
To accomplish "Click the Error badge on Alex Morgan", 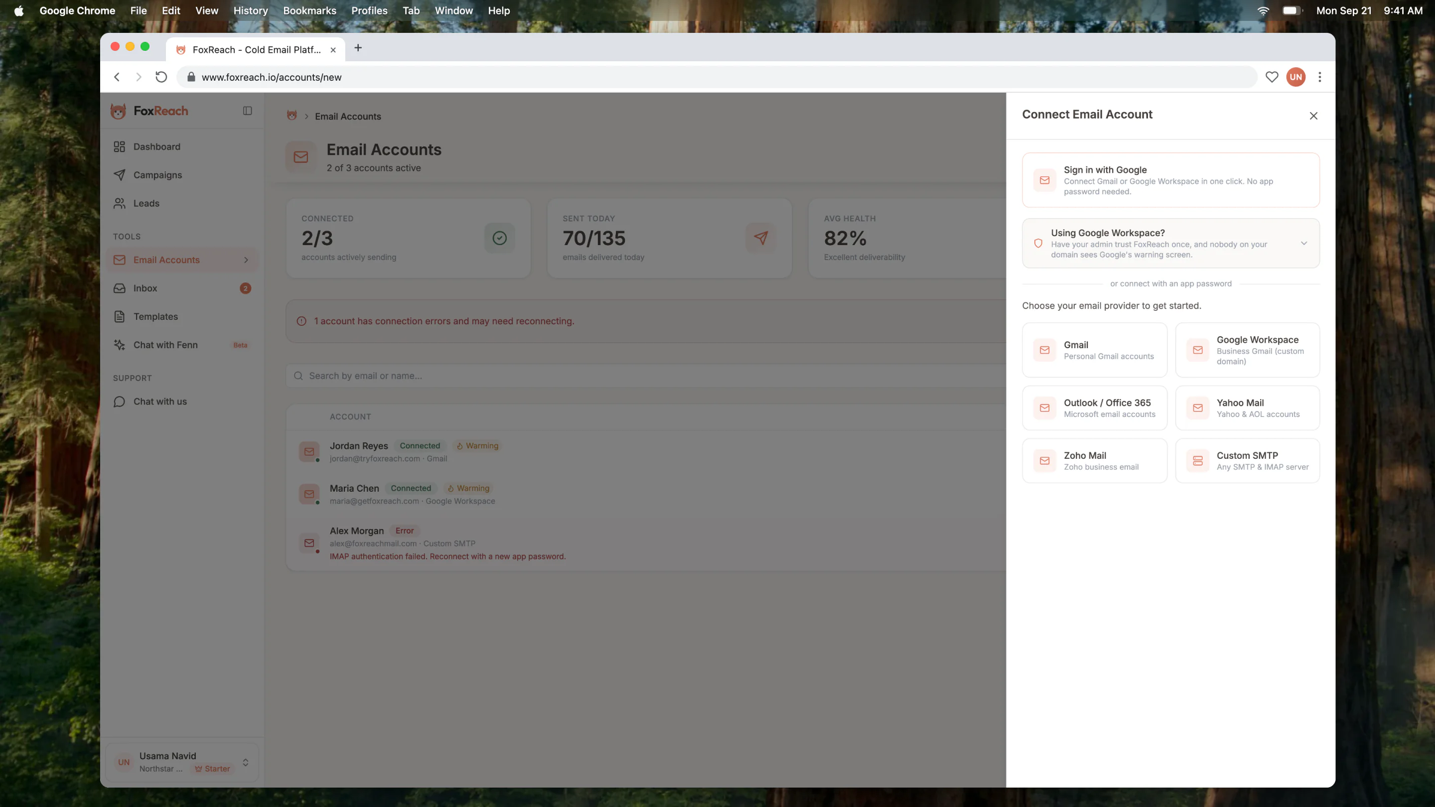I will coord(405,531).
